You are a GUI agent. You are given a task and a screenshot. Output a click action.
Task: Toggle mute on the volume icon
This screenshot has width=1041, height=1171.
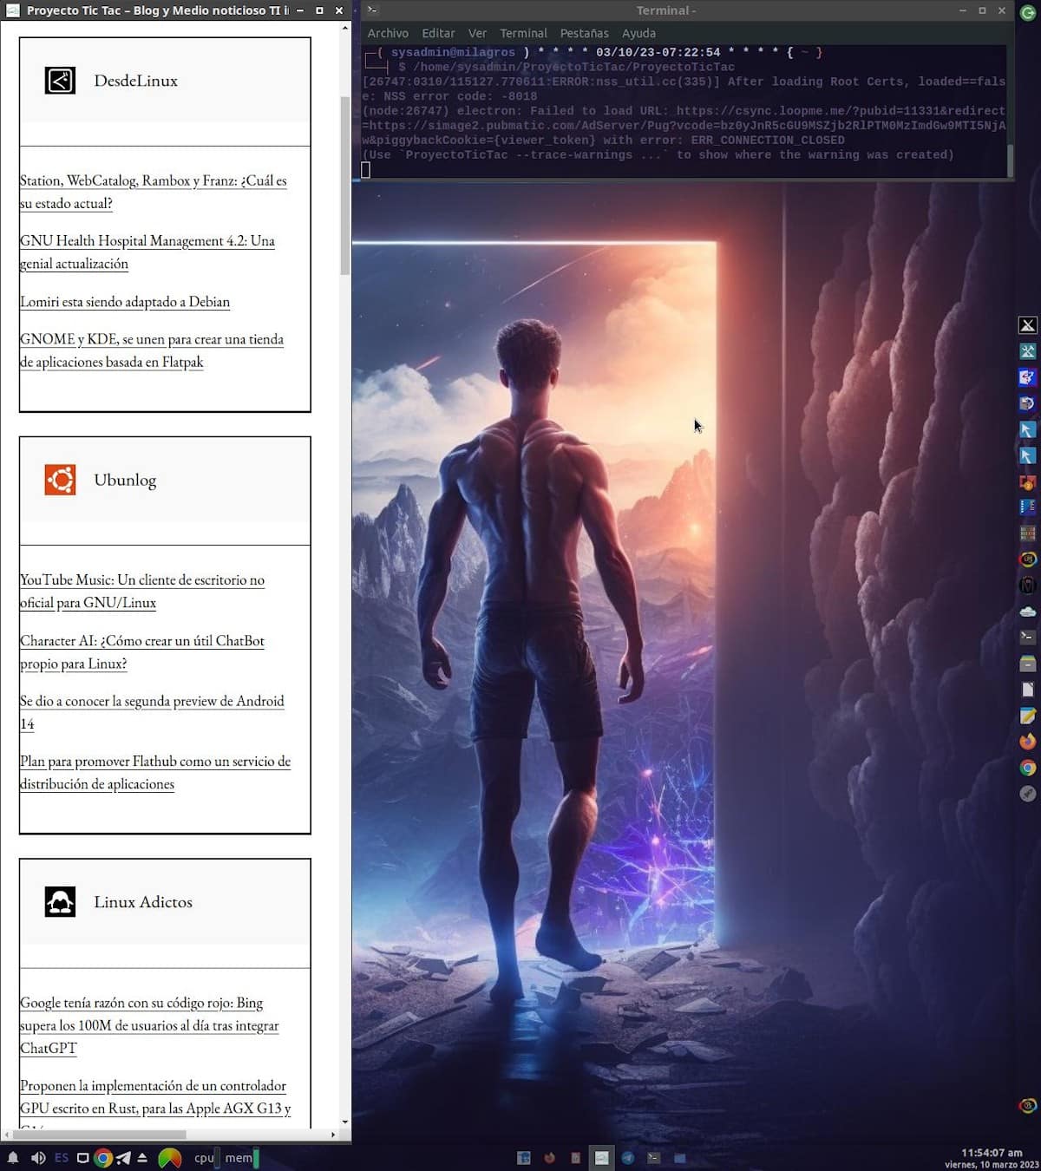point(38,1157)
